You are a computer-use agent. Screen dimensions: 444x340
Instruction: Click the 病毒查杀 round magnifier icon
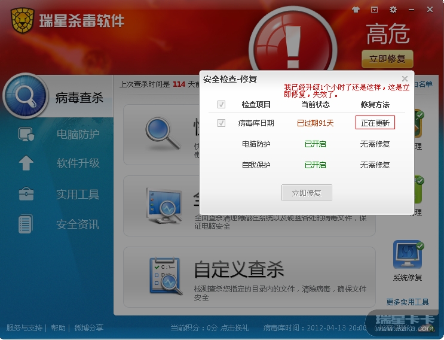coord(26,96)
